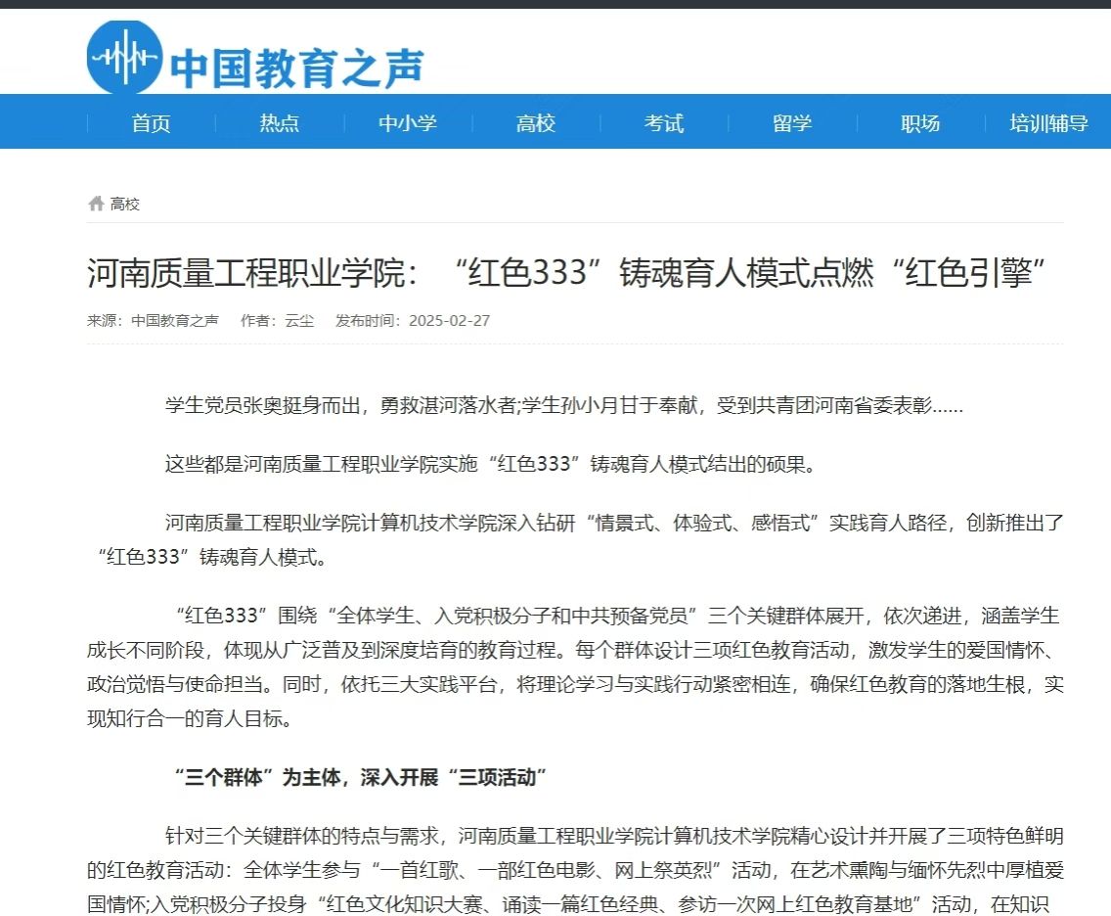Image resolution: width=1111 pixels, height=916 pixels.
Task: Click the 高校 breadcrumb link
Action: click(125, 204)
